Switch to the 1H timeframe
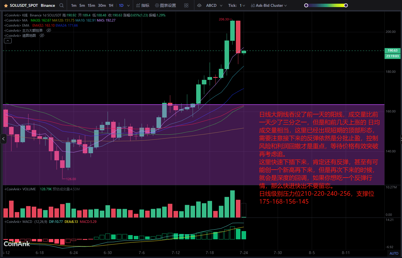 coord(111,5)
